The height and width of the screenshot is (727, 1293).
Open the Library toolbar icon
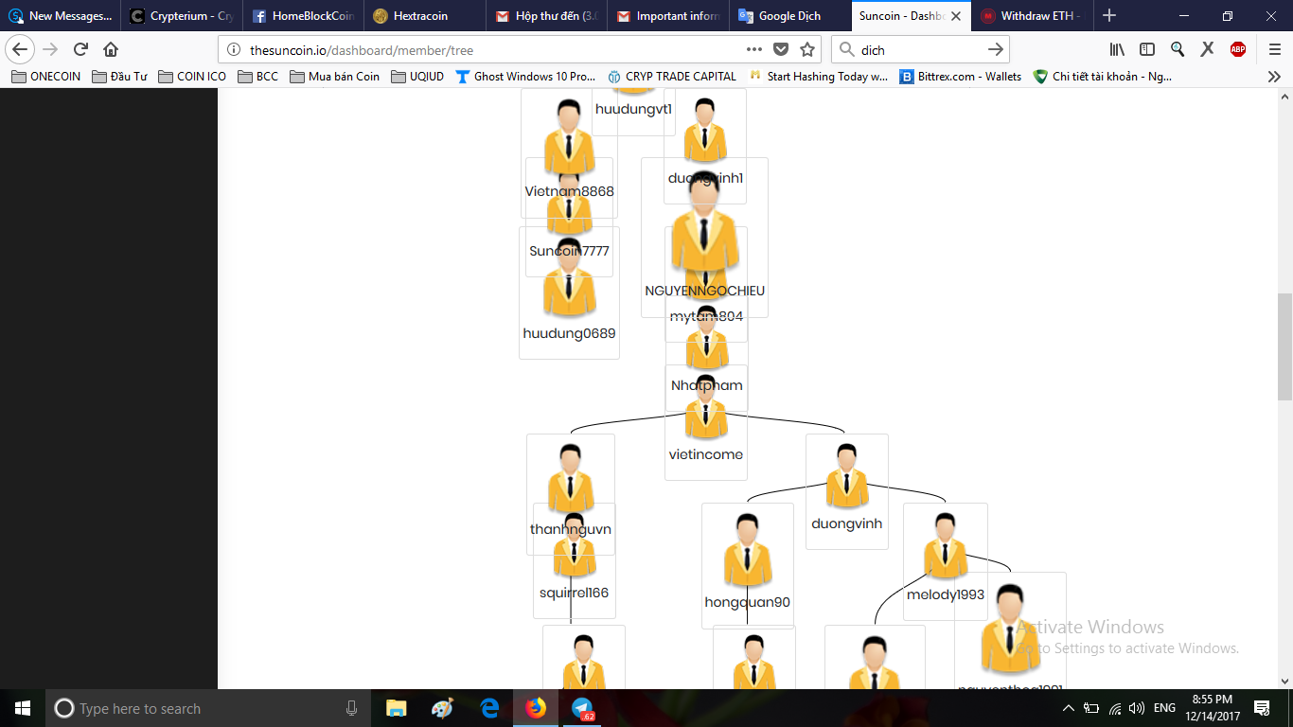[1117, 49]
